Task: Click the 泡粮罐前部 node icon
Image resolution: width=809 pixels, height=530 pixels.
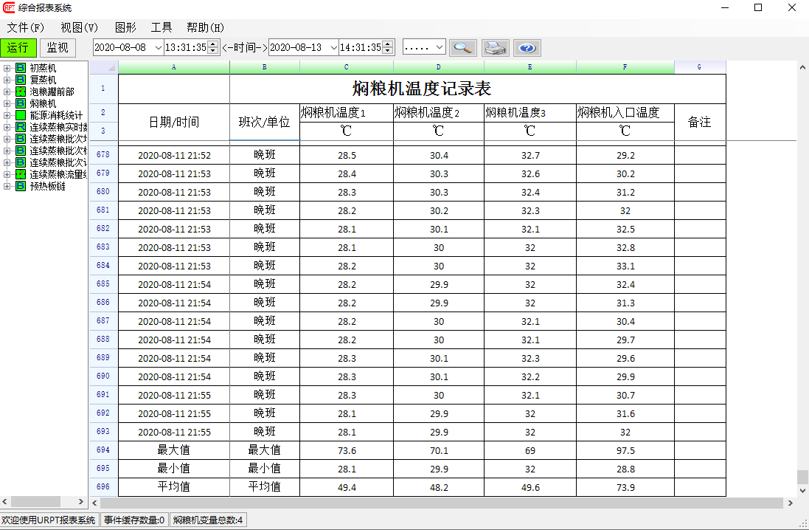Action: pyautogui.click(x=21, y=92)
